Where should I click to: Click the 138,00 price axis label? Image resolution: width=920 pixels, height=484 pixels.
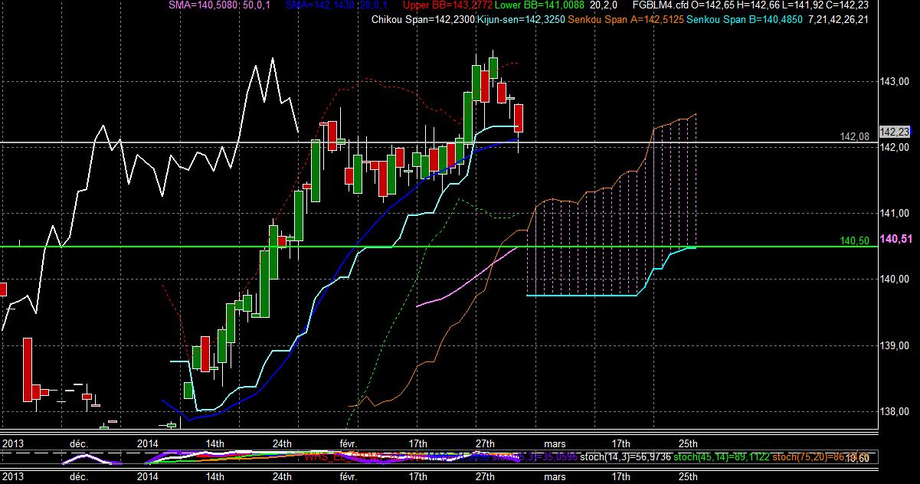tap(895, 412)
